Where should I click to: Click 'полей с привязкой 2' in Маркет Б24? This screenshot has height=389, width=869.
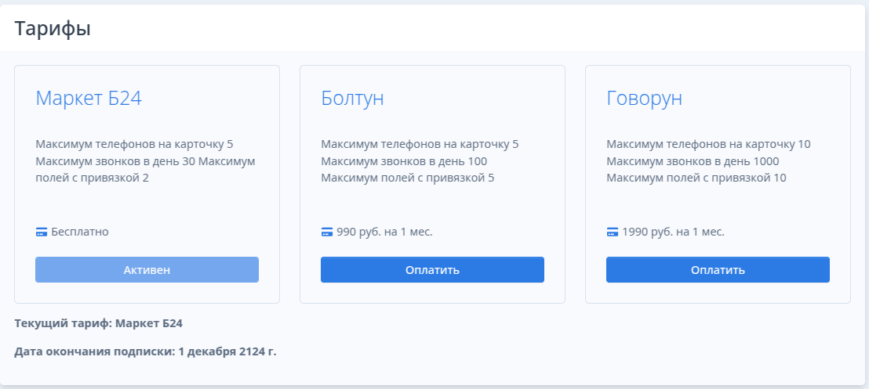(93, 178)
